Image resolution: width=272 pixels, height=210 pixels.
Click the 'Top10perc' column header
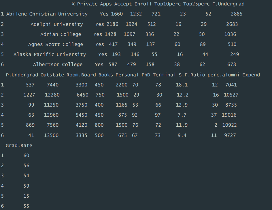pyautogui.click(x=168, y=4)
